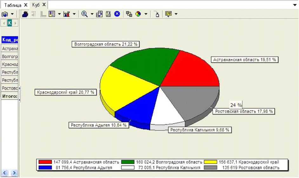Click the scroll right arrow button

click(x=14, y=173)
